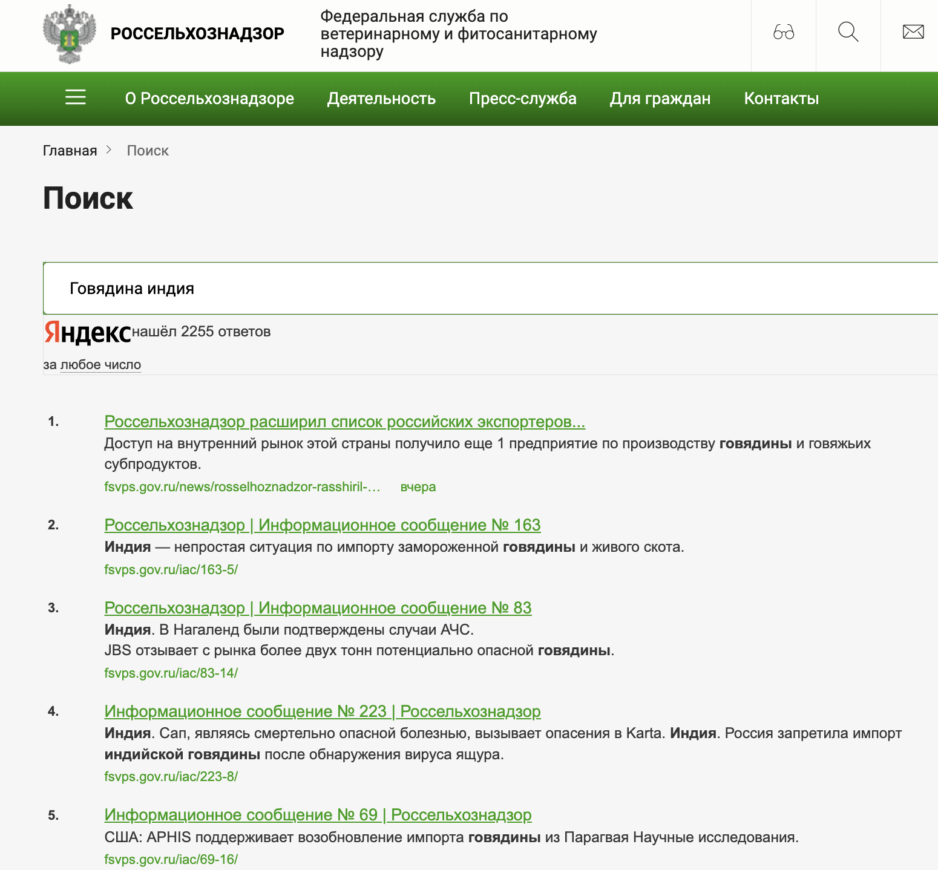Image resolution: width=938 pixels, height=870 pixels.
Task: Click snippet about JBS отзывает с рынка
Action: pos(359,651)
